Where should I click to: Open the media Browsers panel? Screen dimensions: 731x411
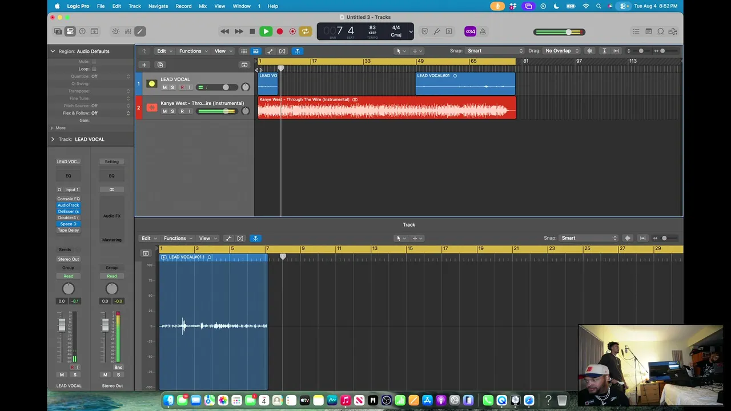pyautogui.click(x=673, y=31)
